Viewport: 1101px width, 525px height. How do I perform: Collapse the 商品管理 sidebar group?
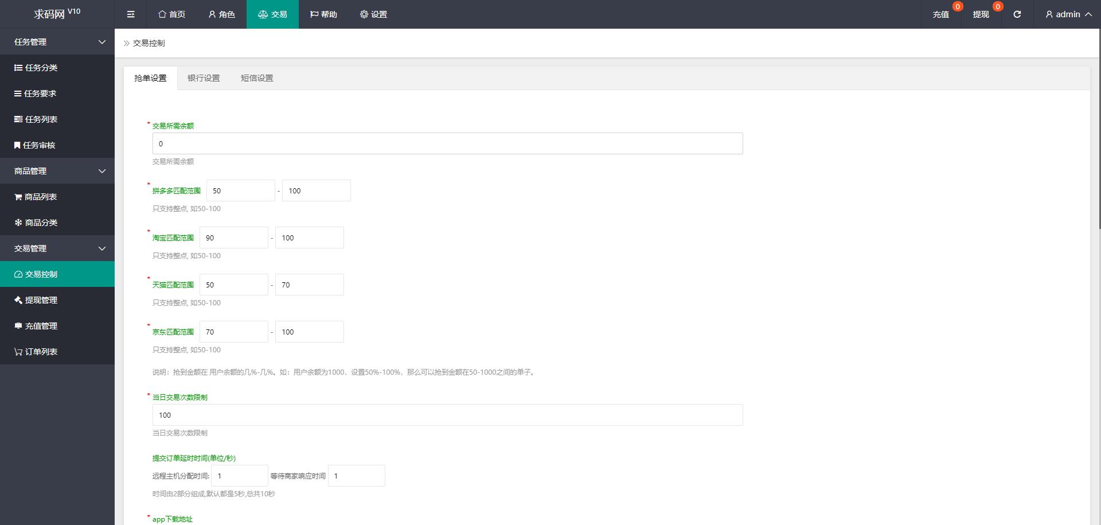point(57,171)
